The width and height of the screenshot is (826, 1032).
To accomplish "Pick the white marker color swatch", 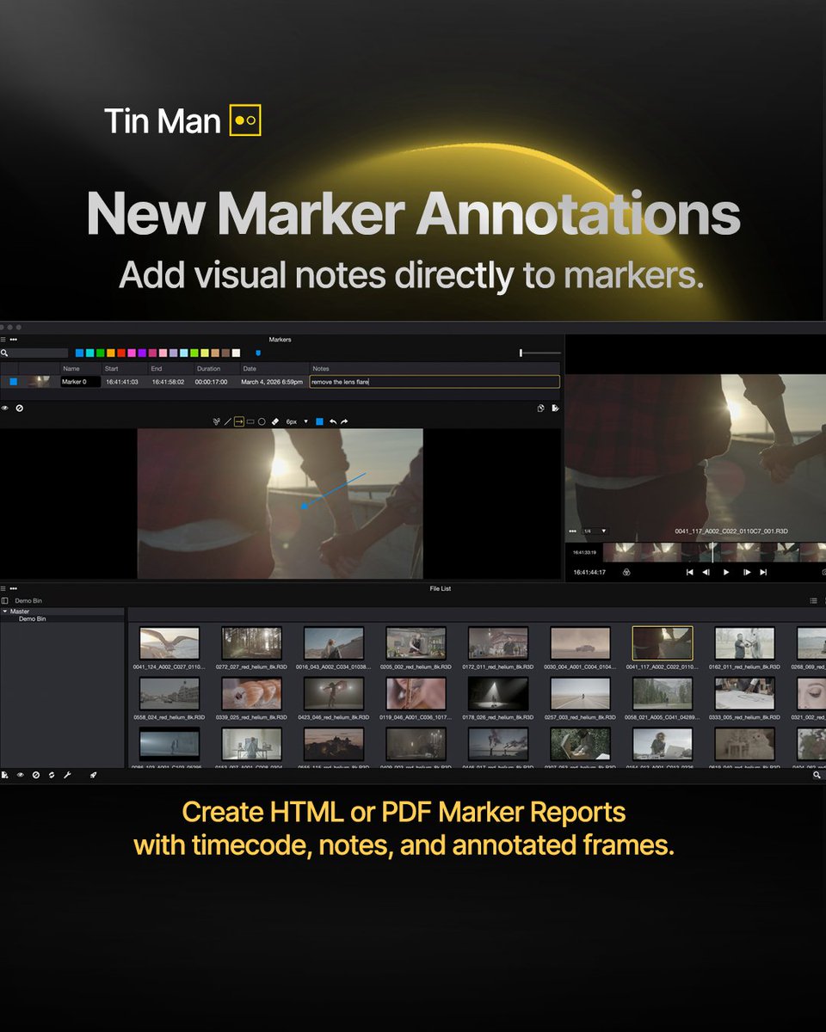I will tap(236, 353).
